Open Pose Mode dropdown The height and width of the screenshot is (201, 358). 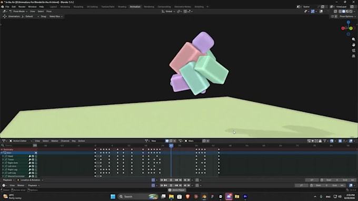click(x=18, y=12)
